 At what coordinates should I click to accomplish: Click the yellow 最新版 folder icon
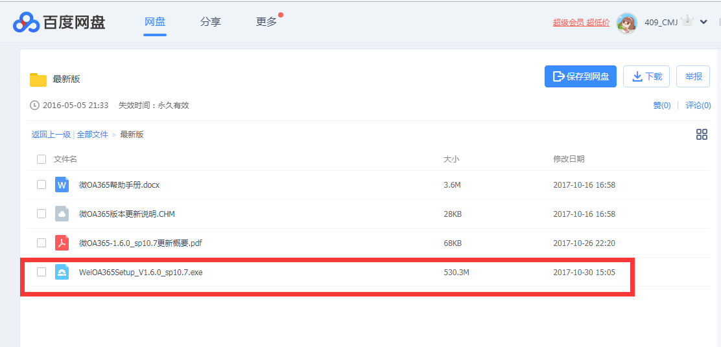pos(38,80)
